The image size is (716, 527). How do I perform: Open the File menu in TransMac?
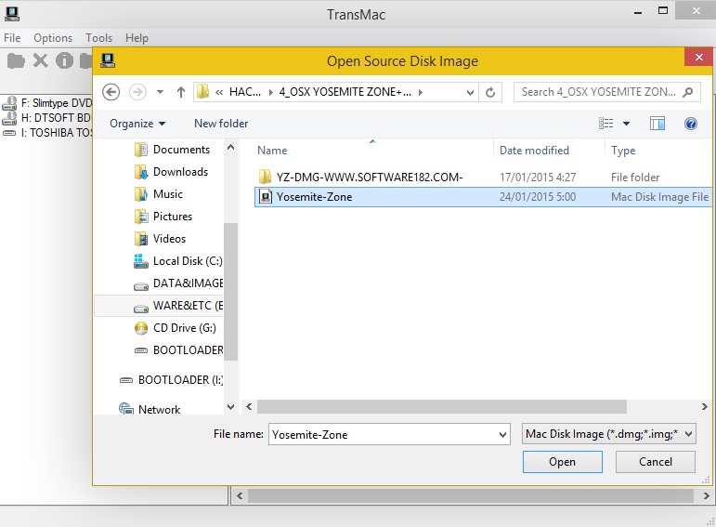pyautogui.click(x=12, y=38)
